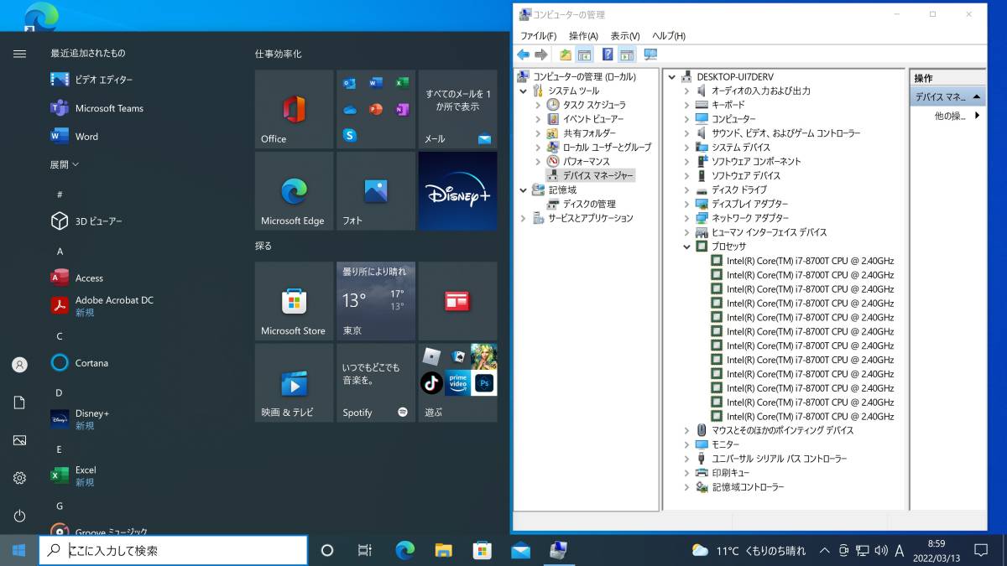Screen dimensions: 1007x566
Task: Select ヒューマン インターフェイス デバイス row
Action: tap(769, 232)
